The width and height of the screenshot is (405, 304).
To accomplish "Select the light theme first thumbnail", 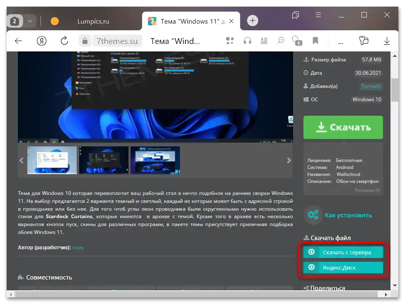I will tap(52, 160).
